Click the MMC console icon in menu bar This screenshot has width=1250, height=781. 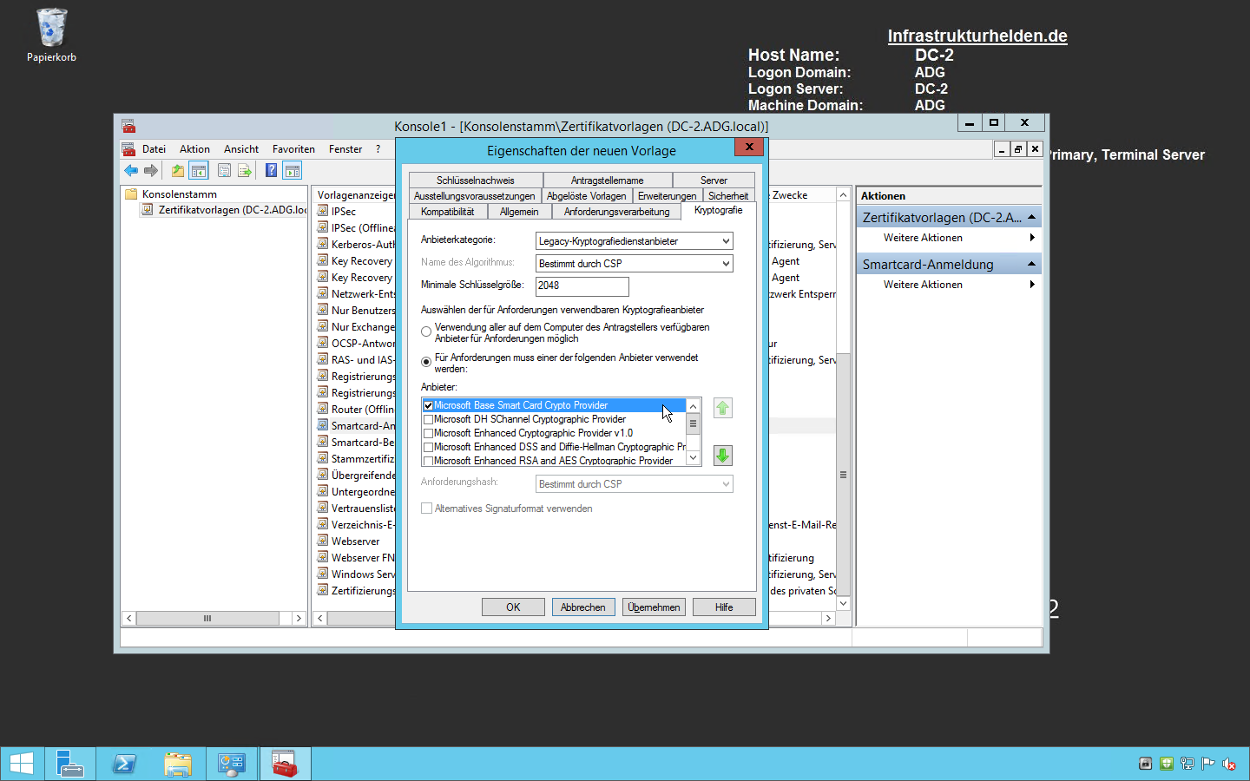[x=128, y=149]
